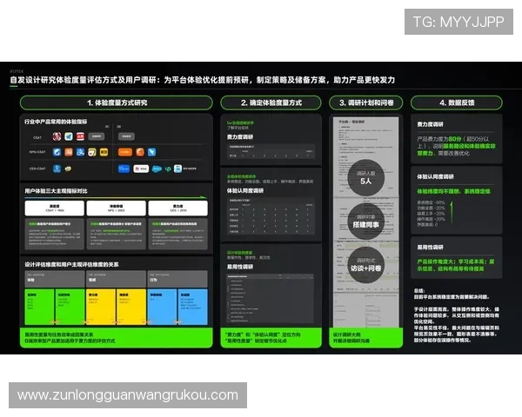Click the effort survey scale table in column 2
The width and height of the screenshot is (522, 417).
coord(271,152)
